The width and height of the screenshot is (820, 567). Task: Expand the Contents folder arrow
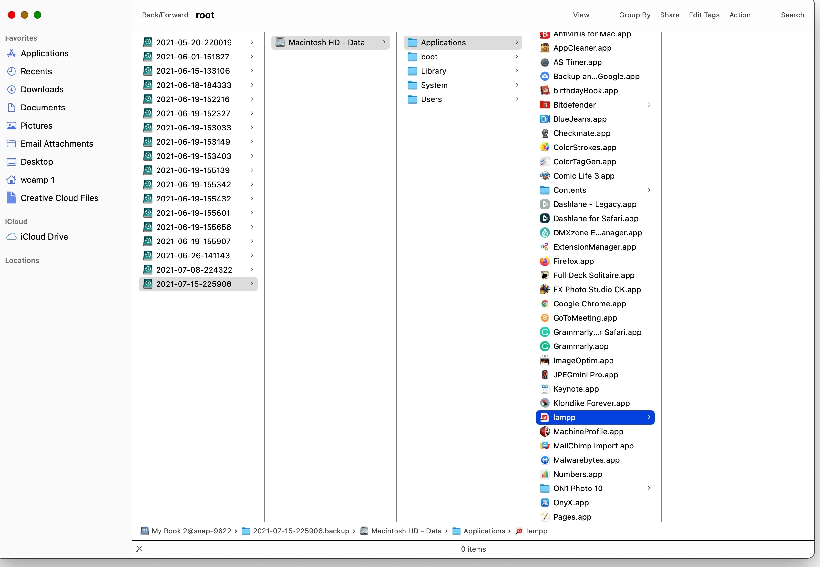649,190
